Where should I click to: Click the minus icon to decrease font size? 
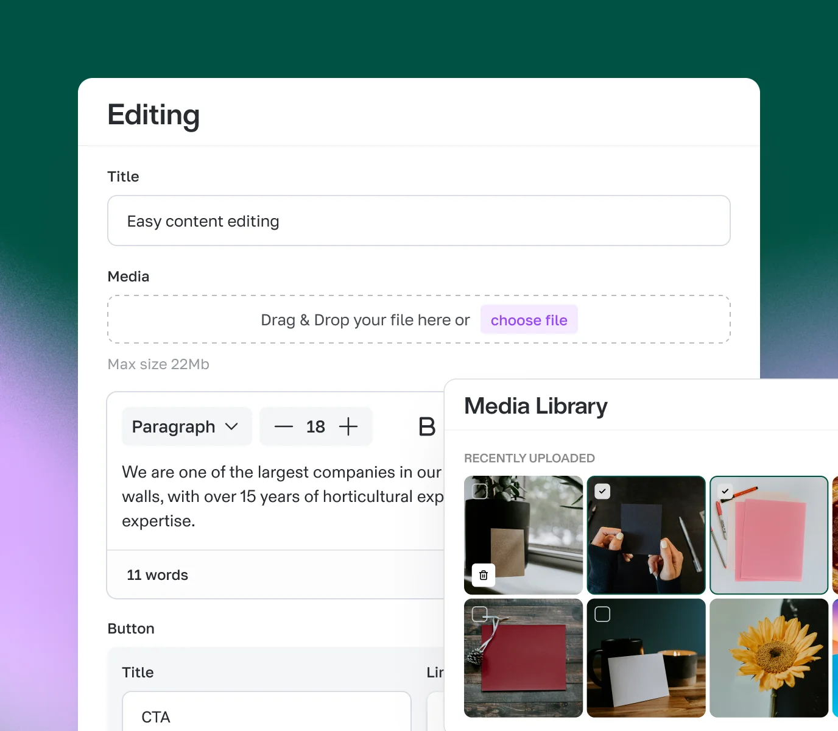pyautogui.click(x=283, y=427)
